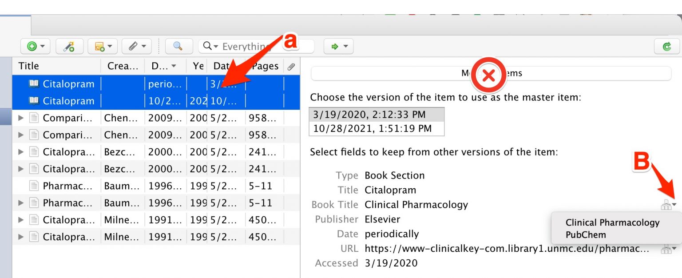Click the Locate green arrow icon

pos(335,46)
